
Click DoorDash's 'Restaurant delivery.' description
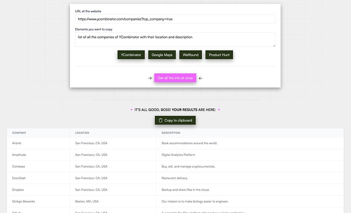174,178
